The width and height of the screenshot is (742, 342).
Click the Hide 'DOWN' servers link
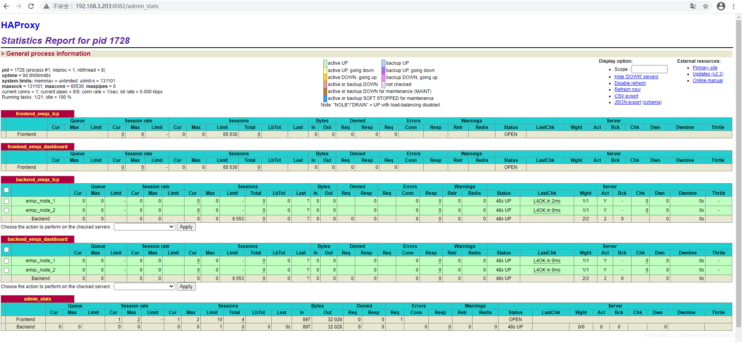[x=636, y=77]
